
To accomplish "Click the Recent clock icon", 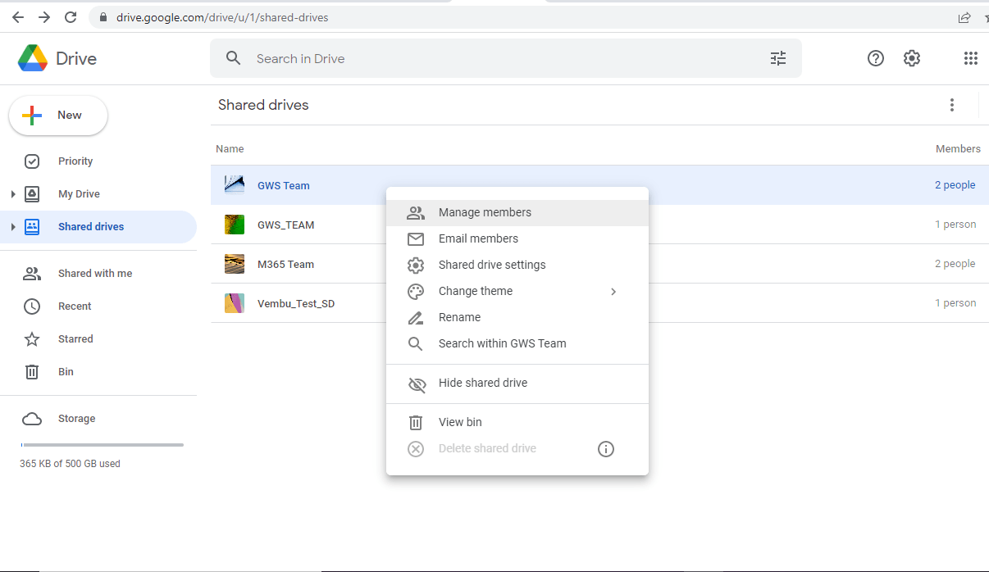I will (32, 306).
